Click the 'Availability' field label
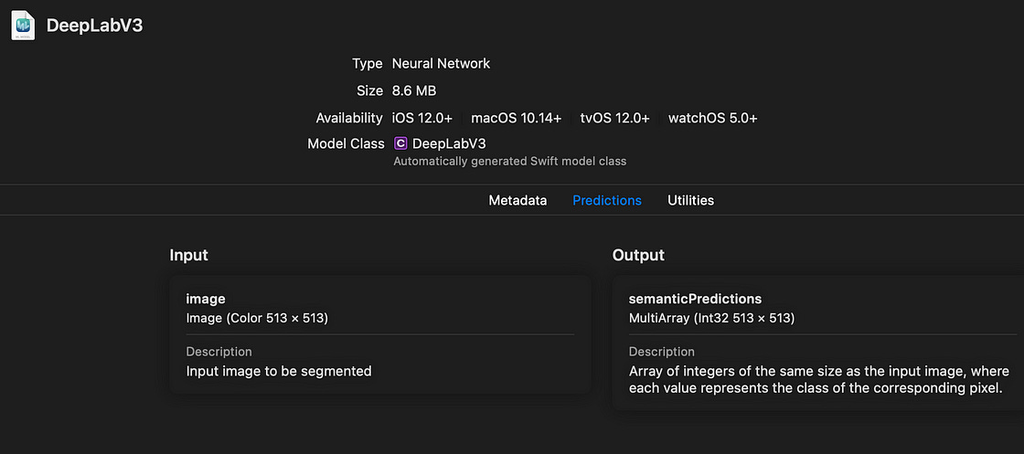 point(349,118)
